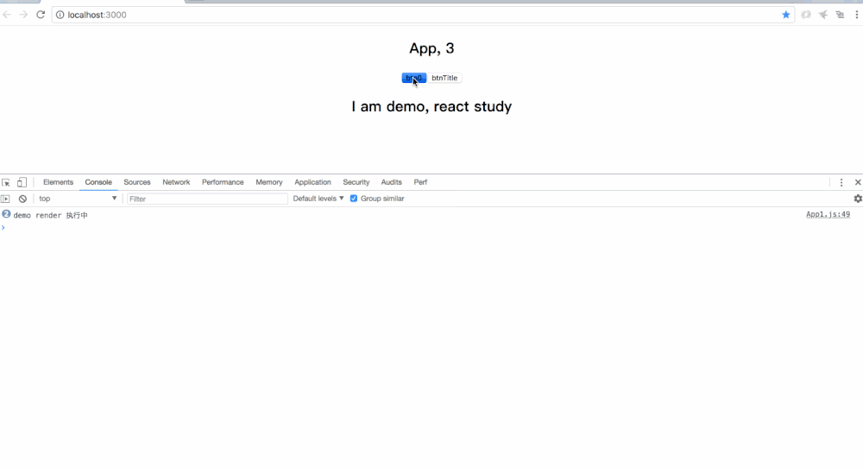This screenshot has width=863, height=468.
Task: Click the App, 3 heading
Action: (x=431, y=48)
